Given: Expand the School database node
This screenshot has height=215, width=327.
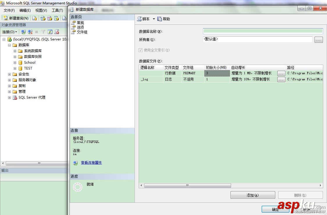Looking at the screenshot, I should 15,63.
